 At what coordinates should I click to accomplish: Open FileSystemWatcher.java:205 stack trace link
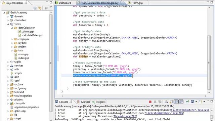[164, 113]
